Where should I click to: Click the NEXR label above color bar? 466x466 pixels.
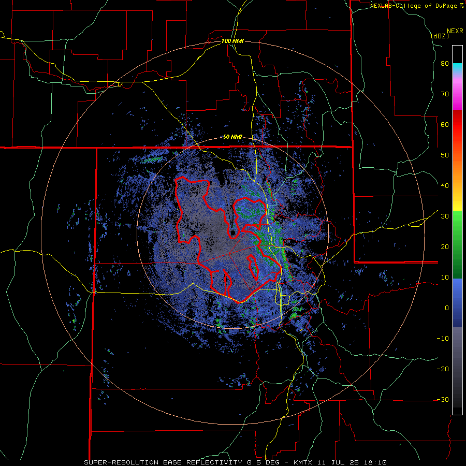(455, 31)
